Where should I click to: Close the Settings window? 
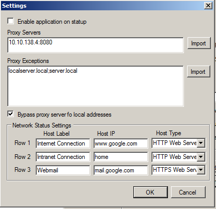[x=208, y=6]
